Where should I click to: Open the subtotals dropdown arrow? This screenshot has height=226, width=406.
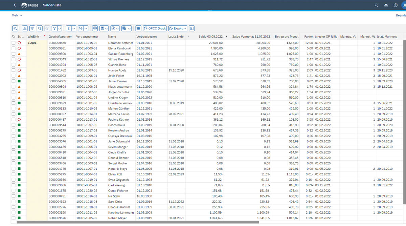pos(86,28)
